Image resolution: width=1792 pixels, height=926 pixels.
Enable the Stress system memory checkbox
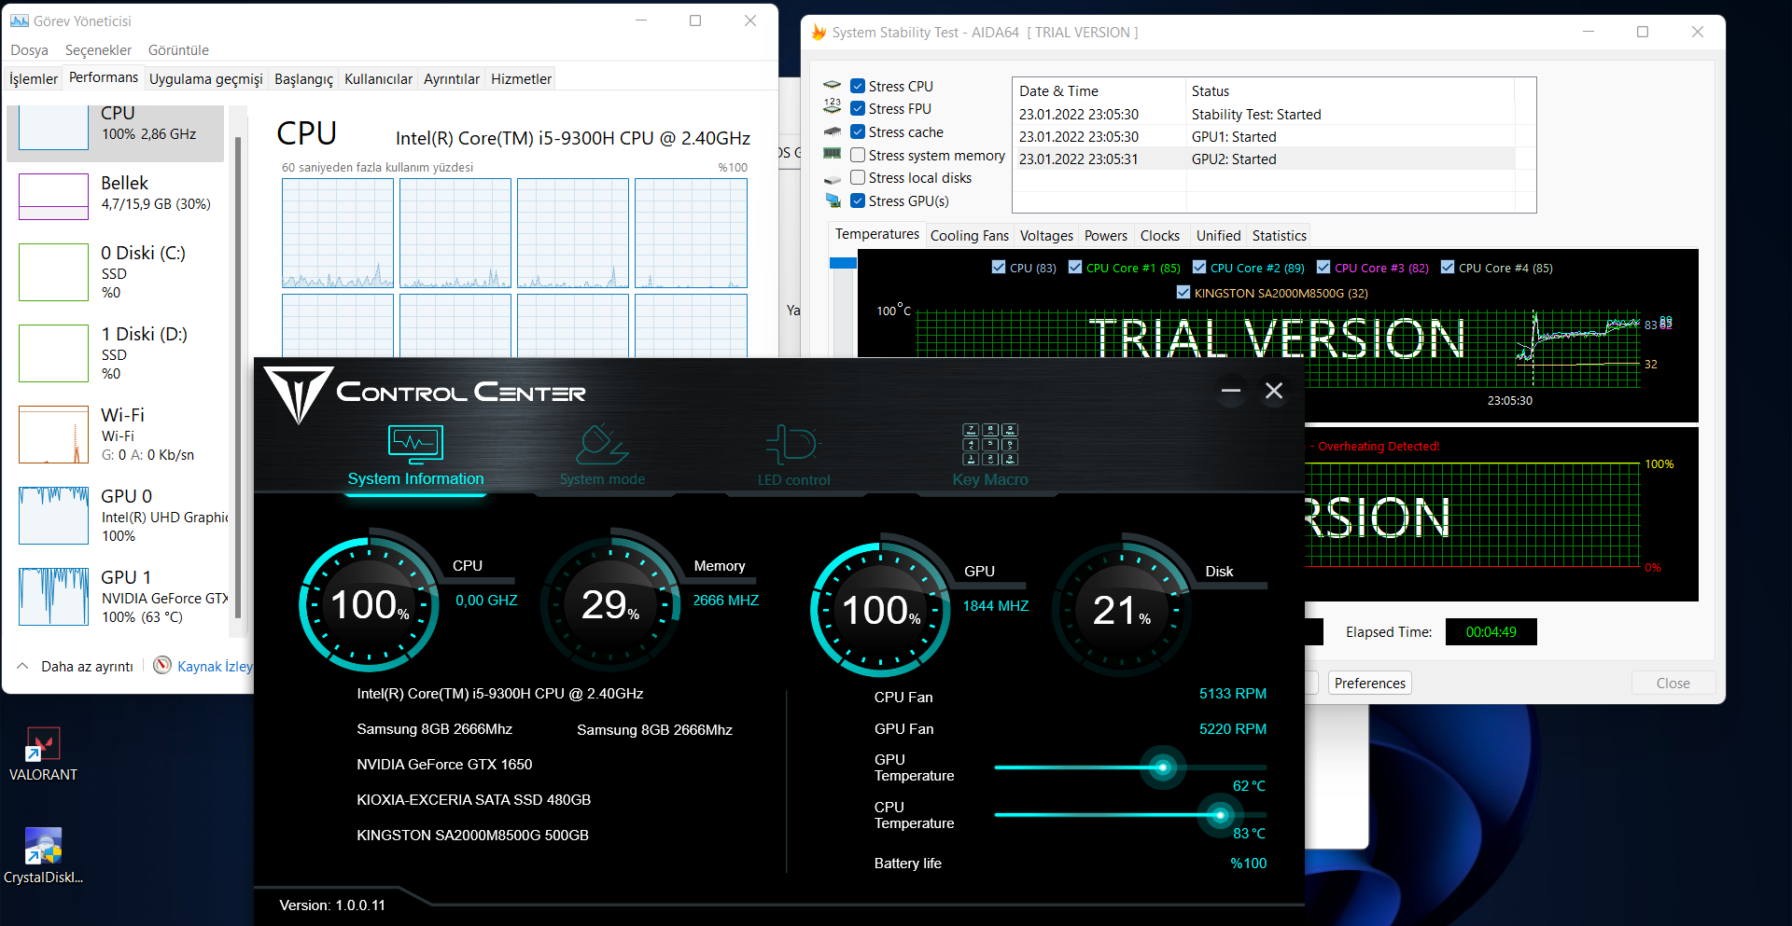(858, 155)
